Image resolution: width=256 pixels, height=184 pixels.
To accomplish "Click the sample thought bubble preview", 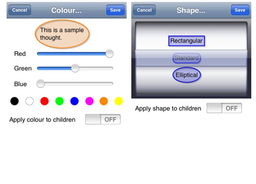I will coord(62,34).
